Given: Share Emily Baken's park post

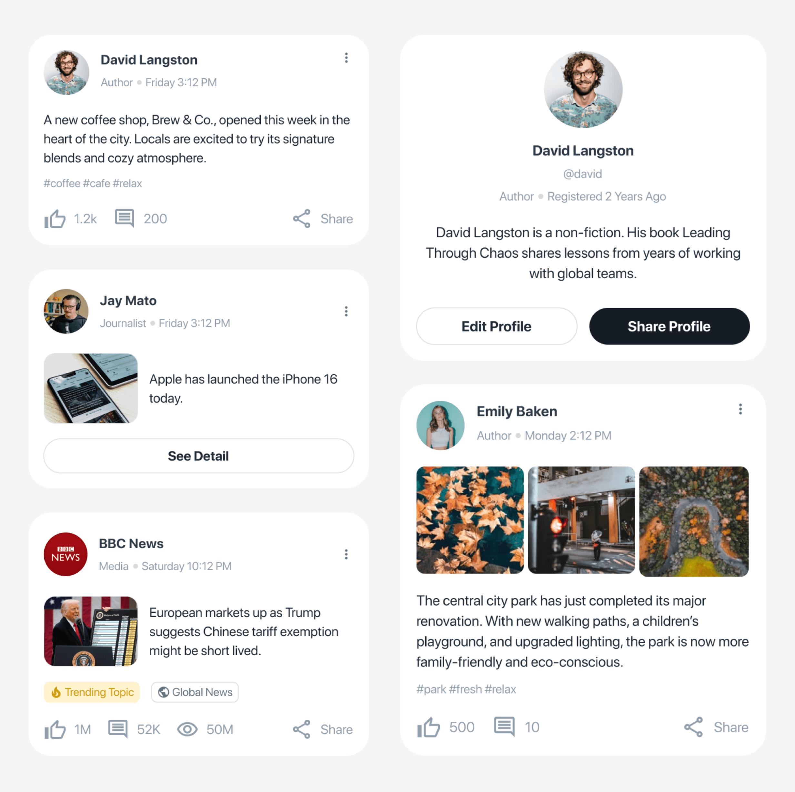Looking at the screenshot, I should click(716, 727).
